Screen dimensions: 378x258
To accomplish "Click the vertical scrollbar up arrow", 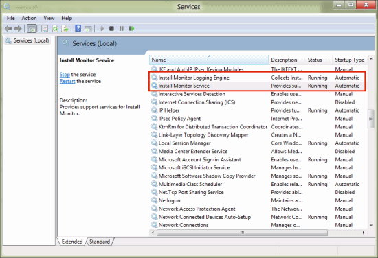I will [371, 59].
